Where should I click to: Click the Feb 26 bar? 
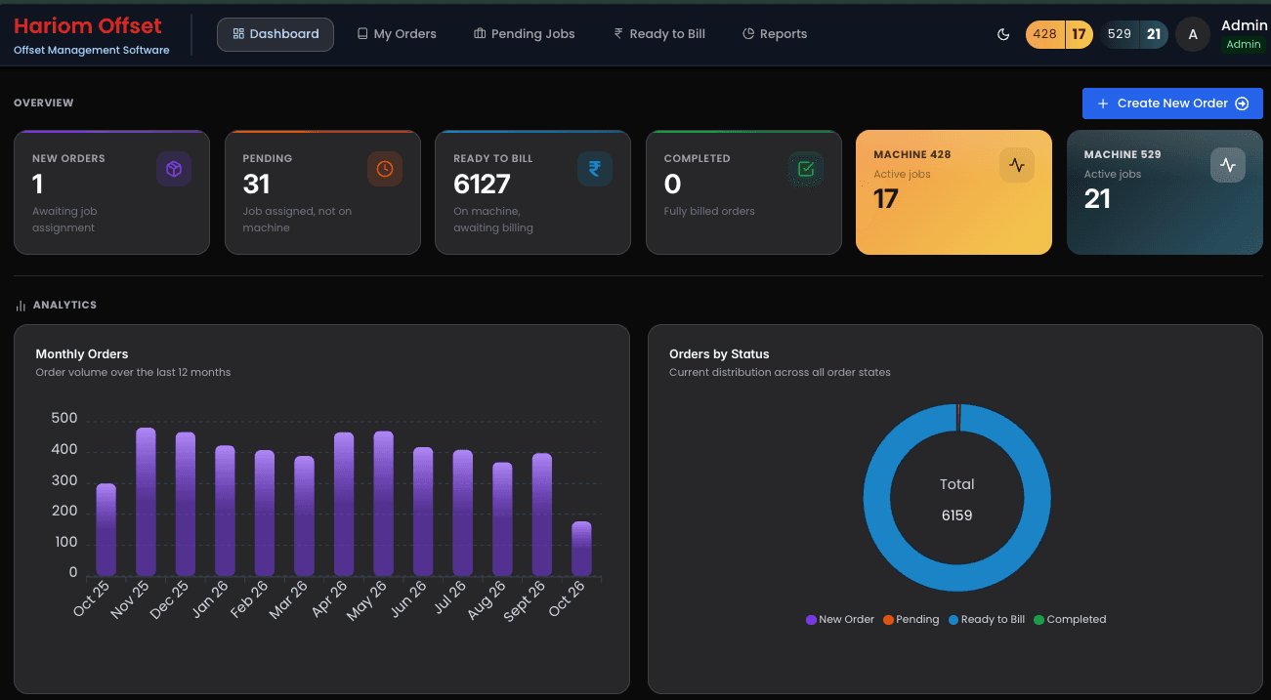265,513
